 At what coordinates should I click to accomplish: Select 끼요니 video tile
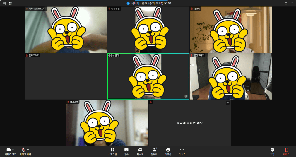[231, 30]
